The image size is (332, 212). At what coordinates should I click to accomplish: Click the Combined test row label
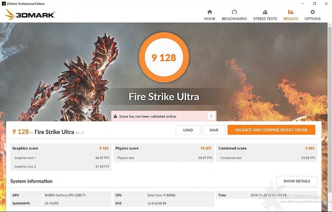pos(231,158)
